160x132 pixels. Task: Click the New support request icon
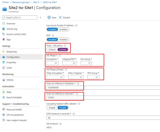[x=4, y=120]
